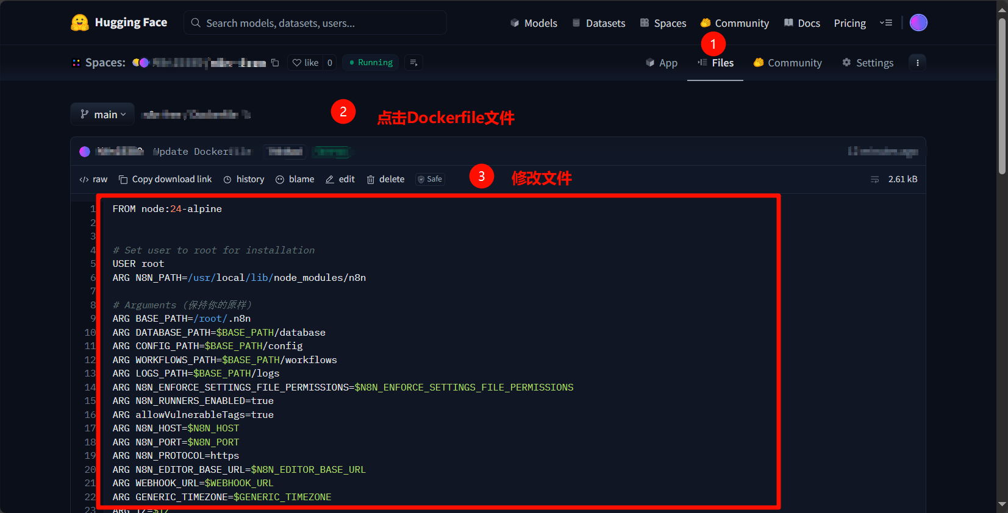Open Spaces in the top navigation
The image size is (1008, 513).
coord(663,23)
